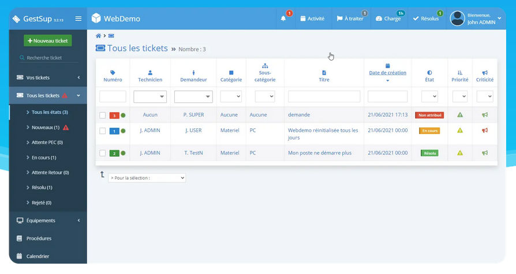Viewport: 516px width, 274px height.
Task: Open the Procédures sidebar item
Action: (48, 238)
